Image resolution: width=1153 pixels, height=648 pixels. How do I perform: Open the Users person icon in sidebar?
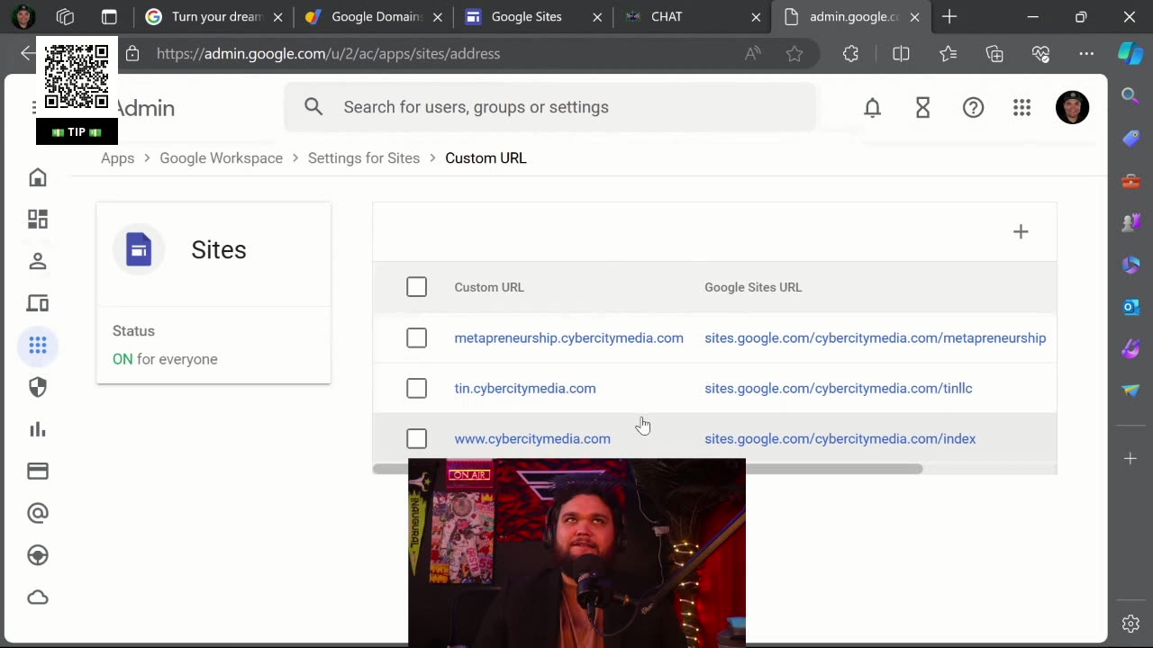point(38,261)
